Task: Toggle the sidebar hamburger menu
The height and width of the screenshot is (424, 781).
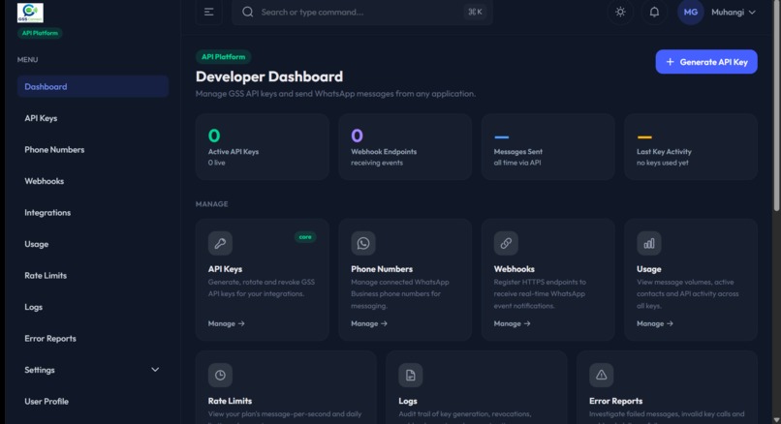Action: pyautogui.click(x=208, y=12)
